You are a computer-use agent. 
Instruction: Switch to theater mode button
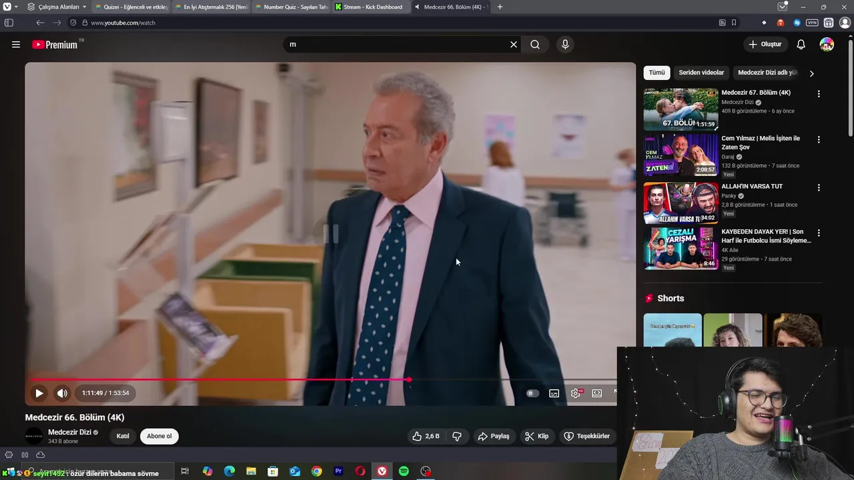(597, 393)
